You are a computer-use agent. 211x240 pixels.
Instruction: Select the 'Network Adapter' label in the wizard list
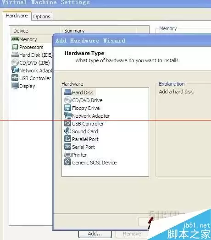pos(91,116)
